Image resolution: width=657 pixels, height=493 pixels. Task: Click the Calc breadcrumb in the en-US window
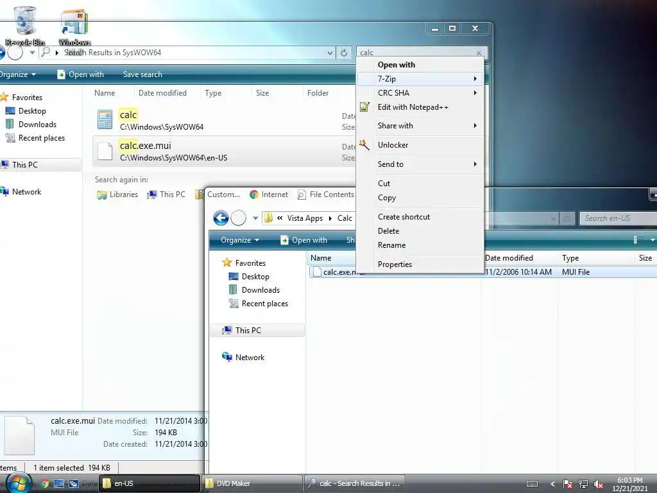[345, 218]
